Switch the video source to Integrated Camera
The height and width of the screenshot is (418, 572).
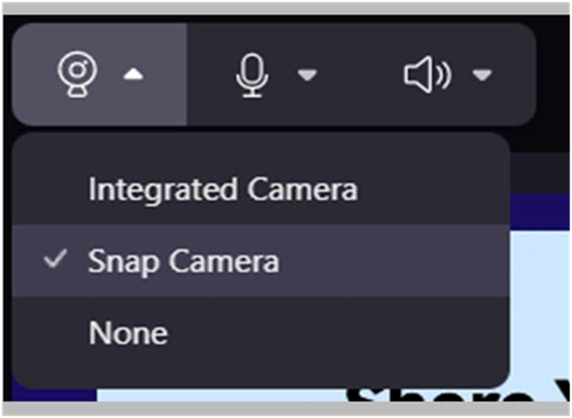223,190
